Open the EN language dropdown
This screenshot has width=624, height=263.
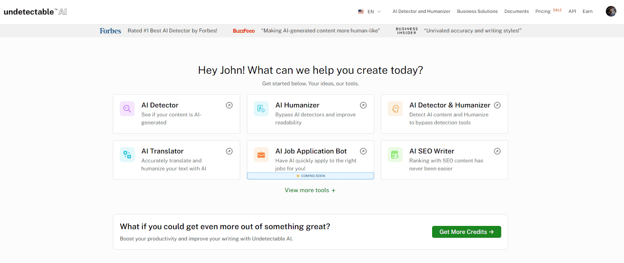[x=370, y=12]
